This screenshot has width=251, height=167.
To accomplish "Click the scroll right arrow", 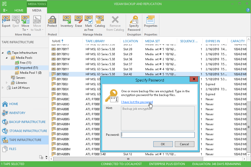I will pos(244,159).
